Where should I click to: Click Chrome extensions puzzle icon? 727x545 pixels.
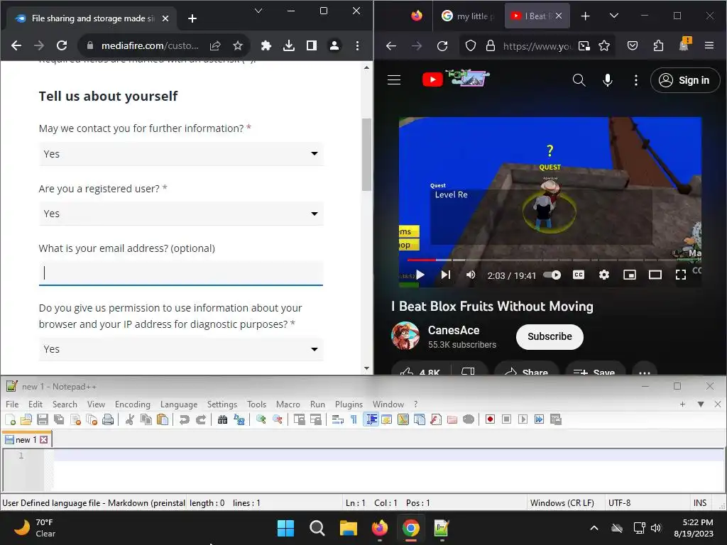266,45
